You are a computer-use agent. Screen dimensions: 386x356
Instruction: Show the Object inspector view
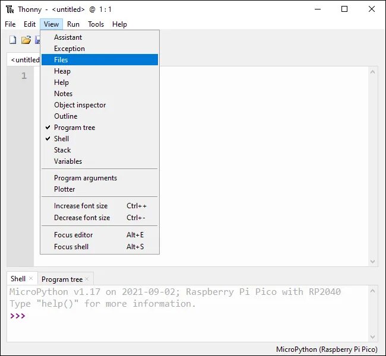coord(100,105)
